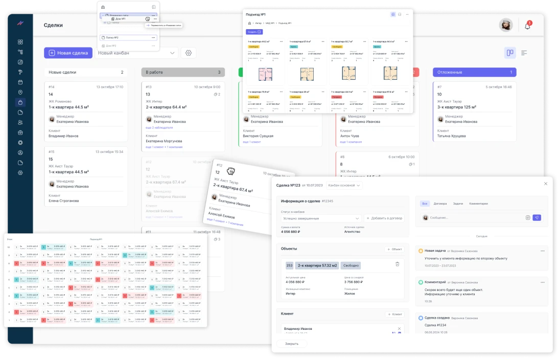Click the user avatar in header
The height and width of the screenshot is (358, 559).
[x=506, y=25]
